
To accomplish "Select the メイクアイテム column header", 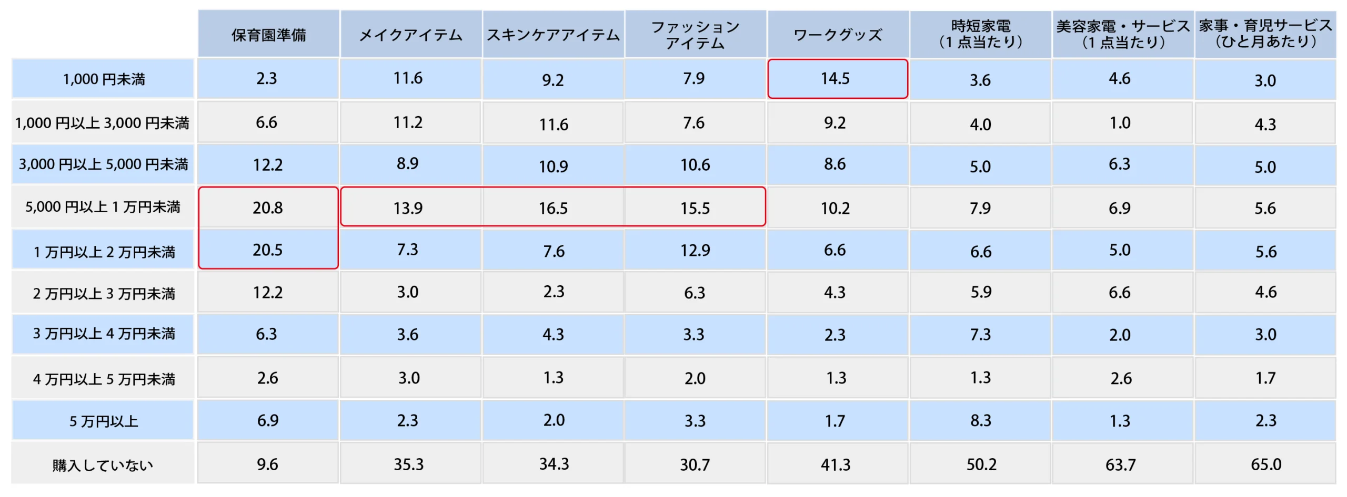I will tap(411, 34).
